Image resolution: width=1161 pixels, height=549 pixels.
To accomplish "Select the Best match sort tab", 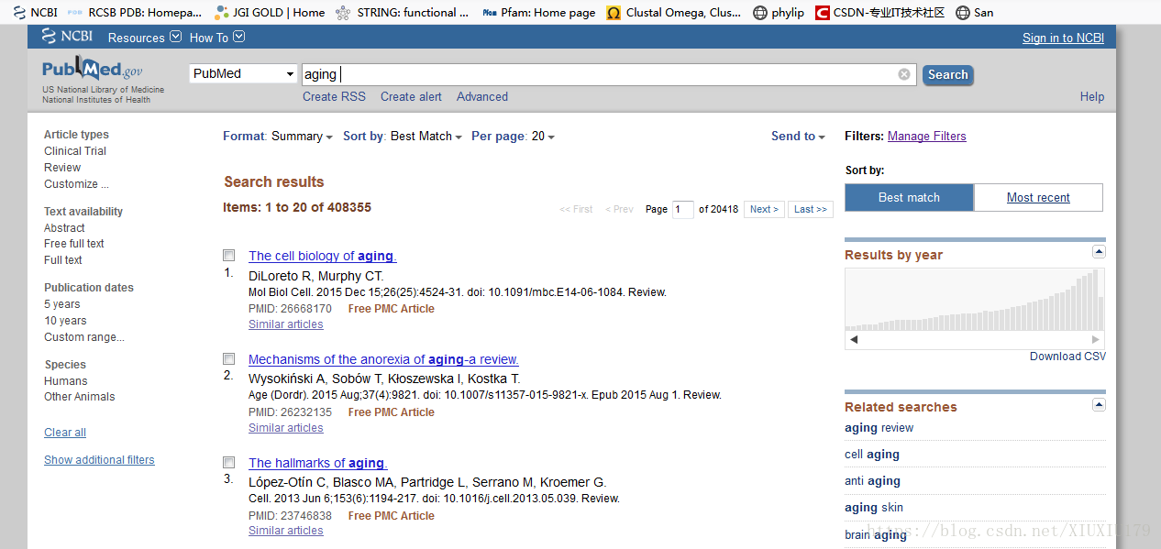I will point(909,197).
